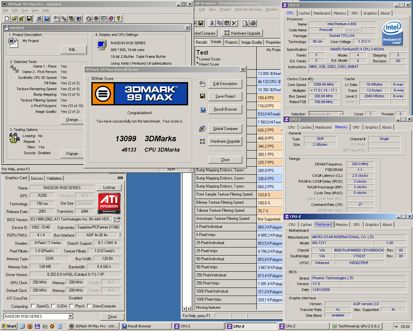413x331 pixels.
Task: Open the RADEON 9100 SERIES GPU dropdown
Action: click(71, 316)
